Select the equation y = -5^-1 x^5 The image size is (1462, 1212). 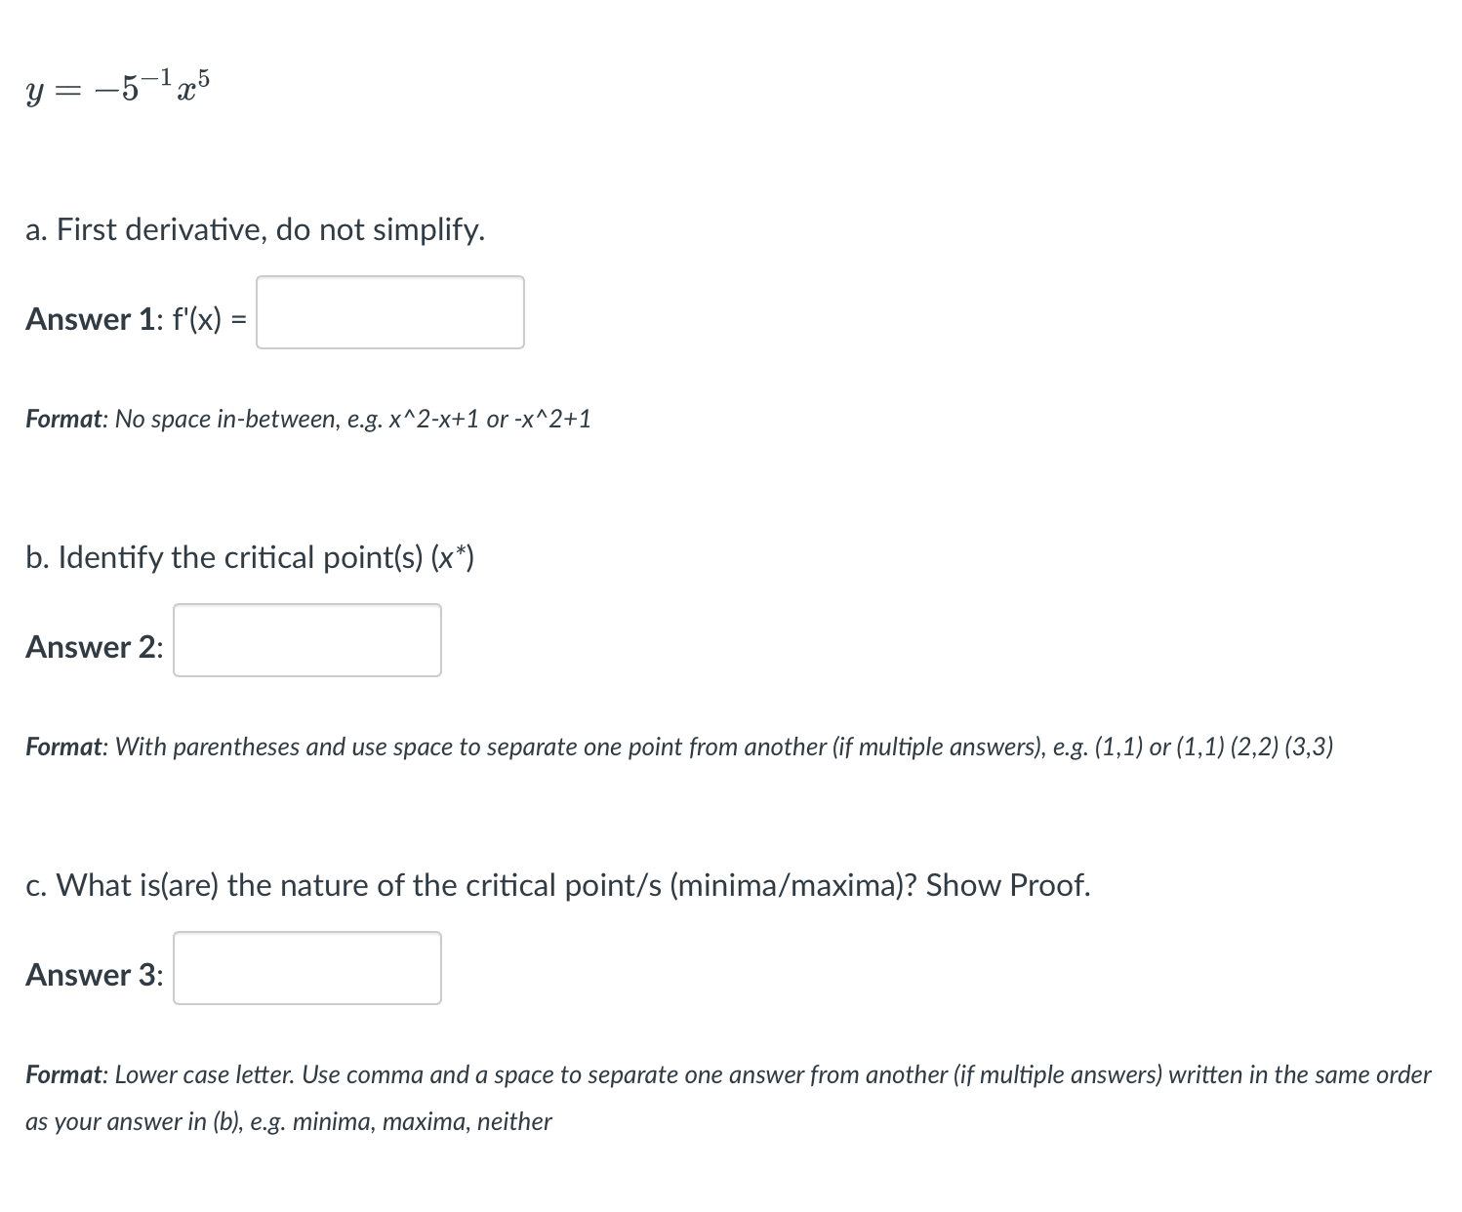point(117,88)
